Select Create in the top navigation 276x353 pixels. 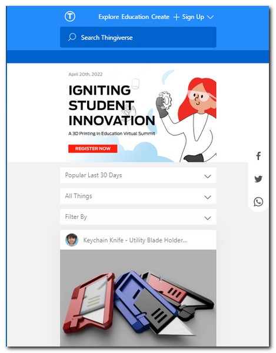pos(160,17)
